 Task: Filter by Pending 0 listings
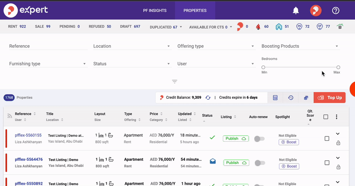coord(70,27)
